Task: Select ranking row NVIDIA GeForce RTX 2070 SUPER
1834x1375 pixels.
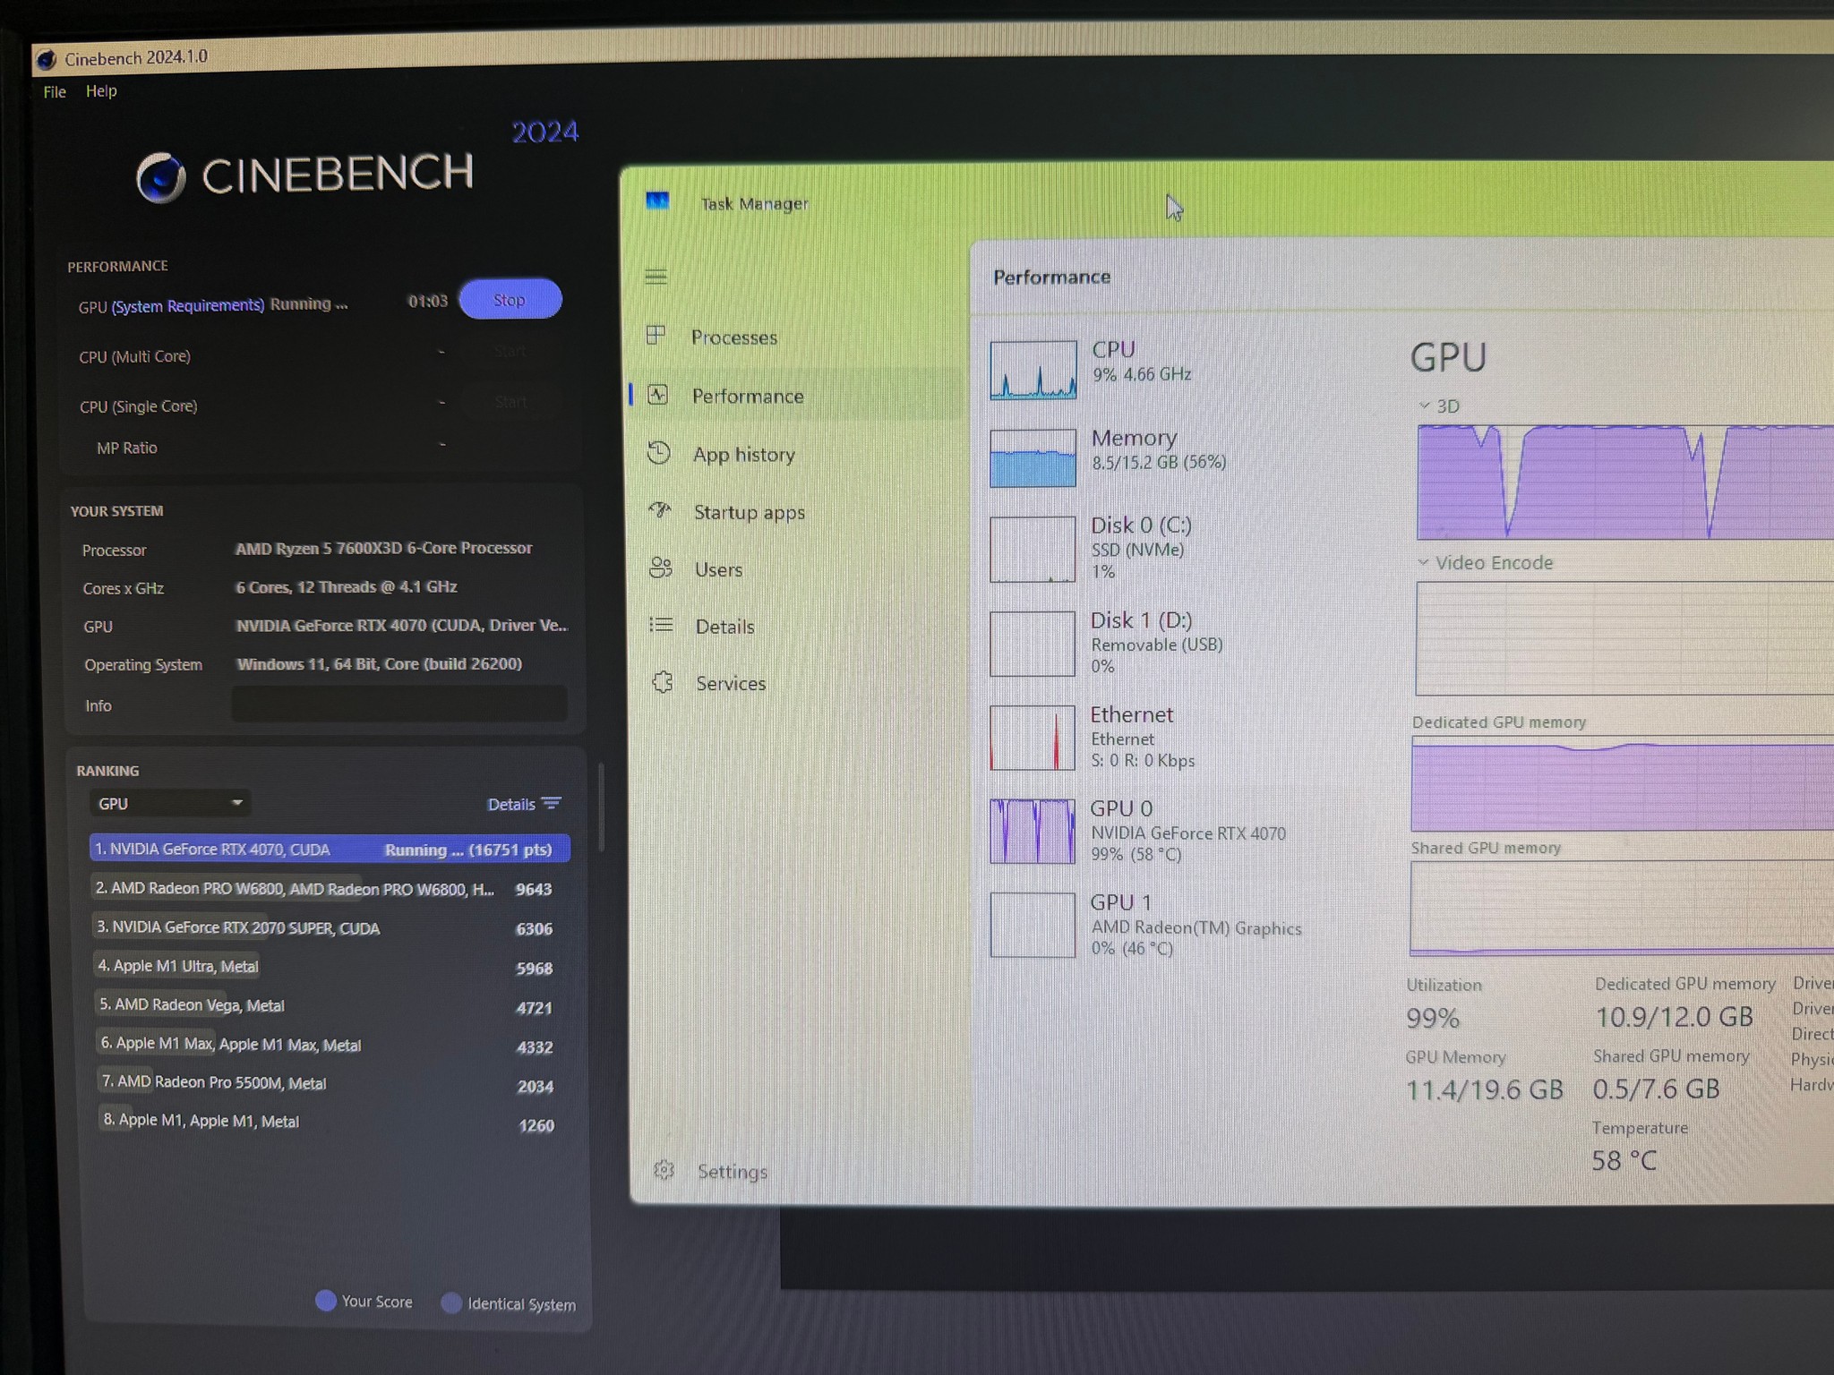Action: 326,927
